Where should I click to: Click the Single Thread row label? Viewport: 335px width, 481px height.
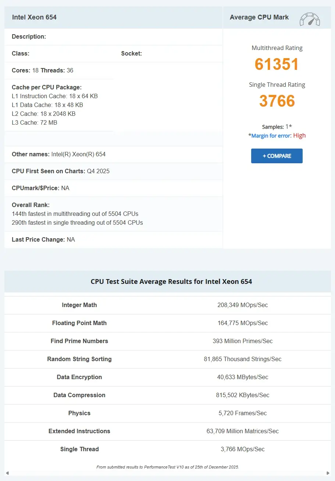tap(79, 449)
